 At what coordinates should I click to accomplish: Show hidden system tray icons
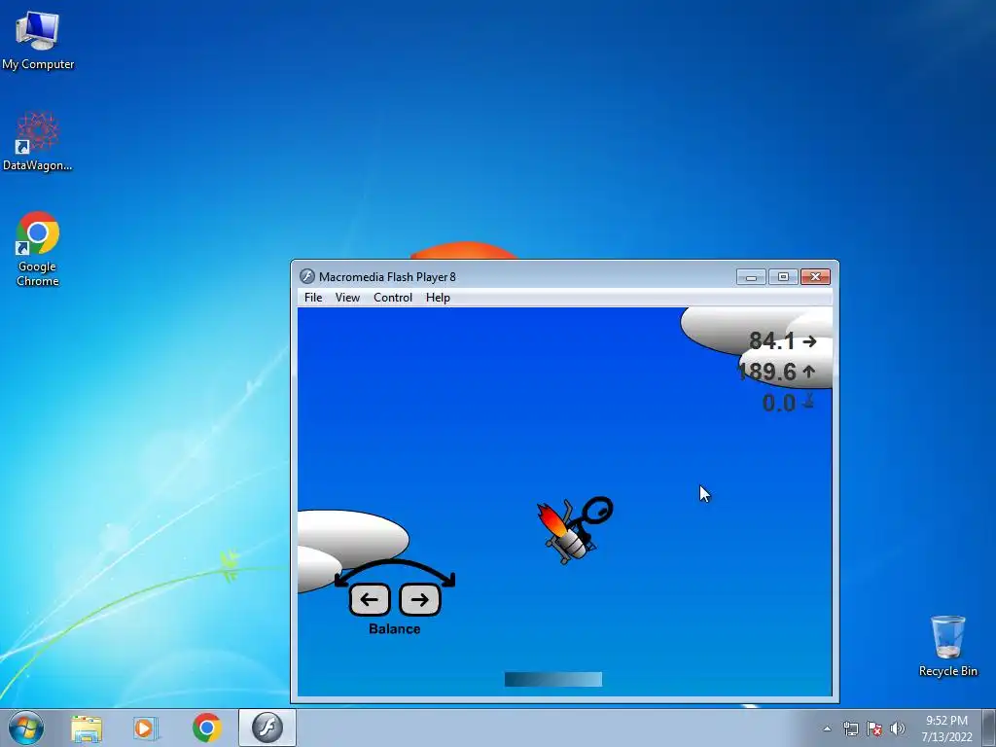pos(827,729)
